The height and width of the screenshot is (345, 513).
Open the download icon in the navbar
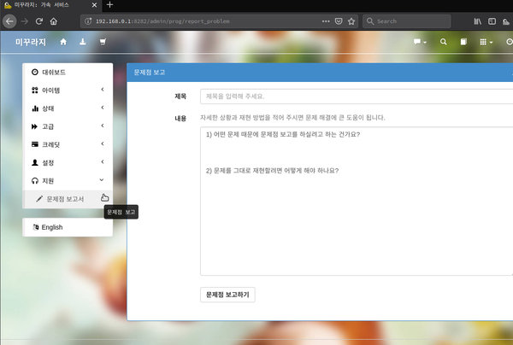coord(83,42)
